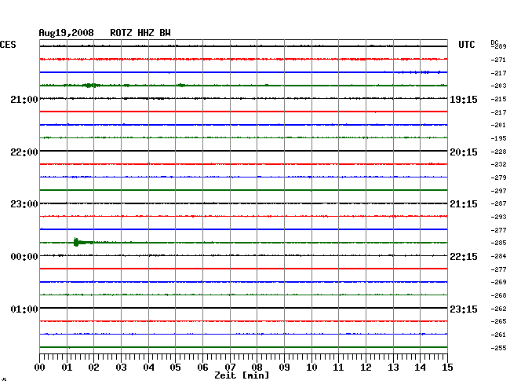Click minute tick label 14

(x=420, y=368)
